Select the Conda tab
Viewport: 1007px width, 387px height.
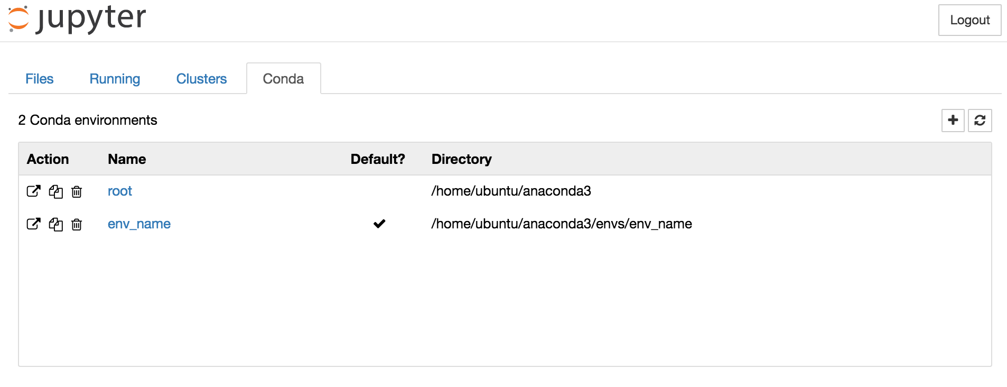point(284,79)
